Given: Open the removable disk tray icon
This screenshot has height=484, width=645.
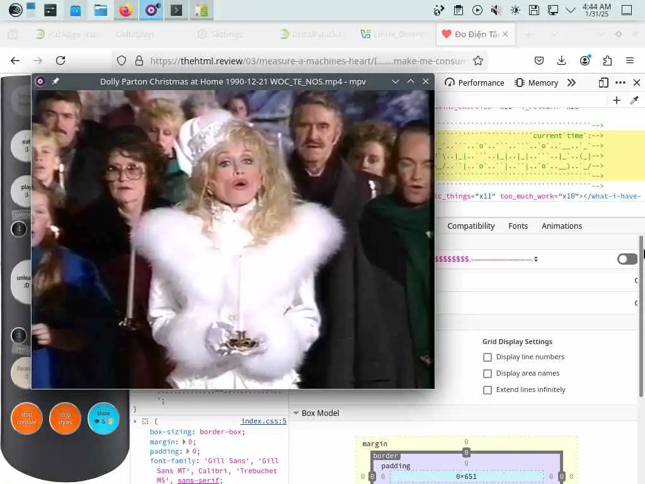Looking at the screenshot, I should pyautogui.click(x=534, y=10).
